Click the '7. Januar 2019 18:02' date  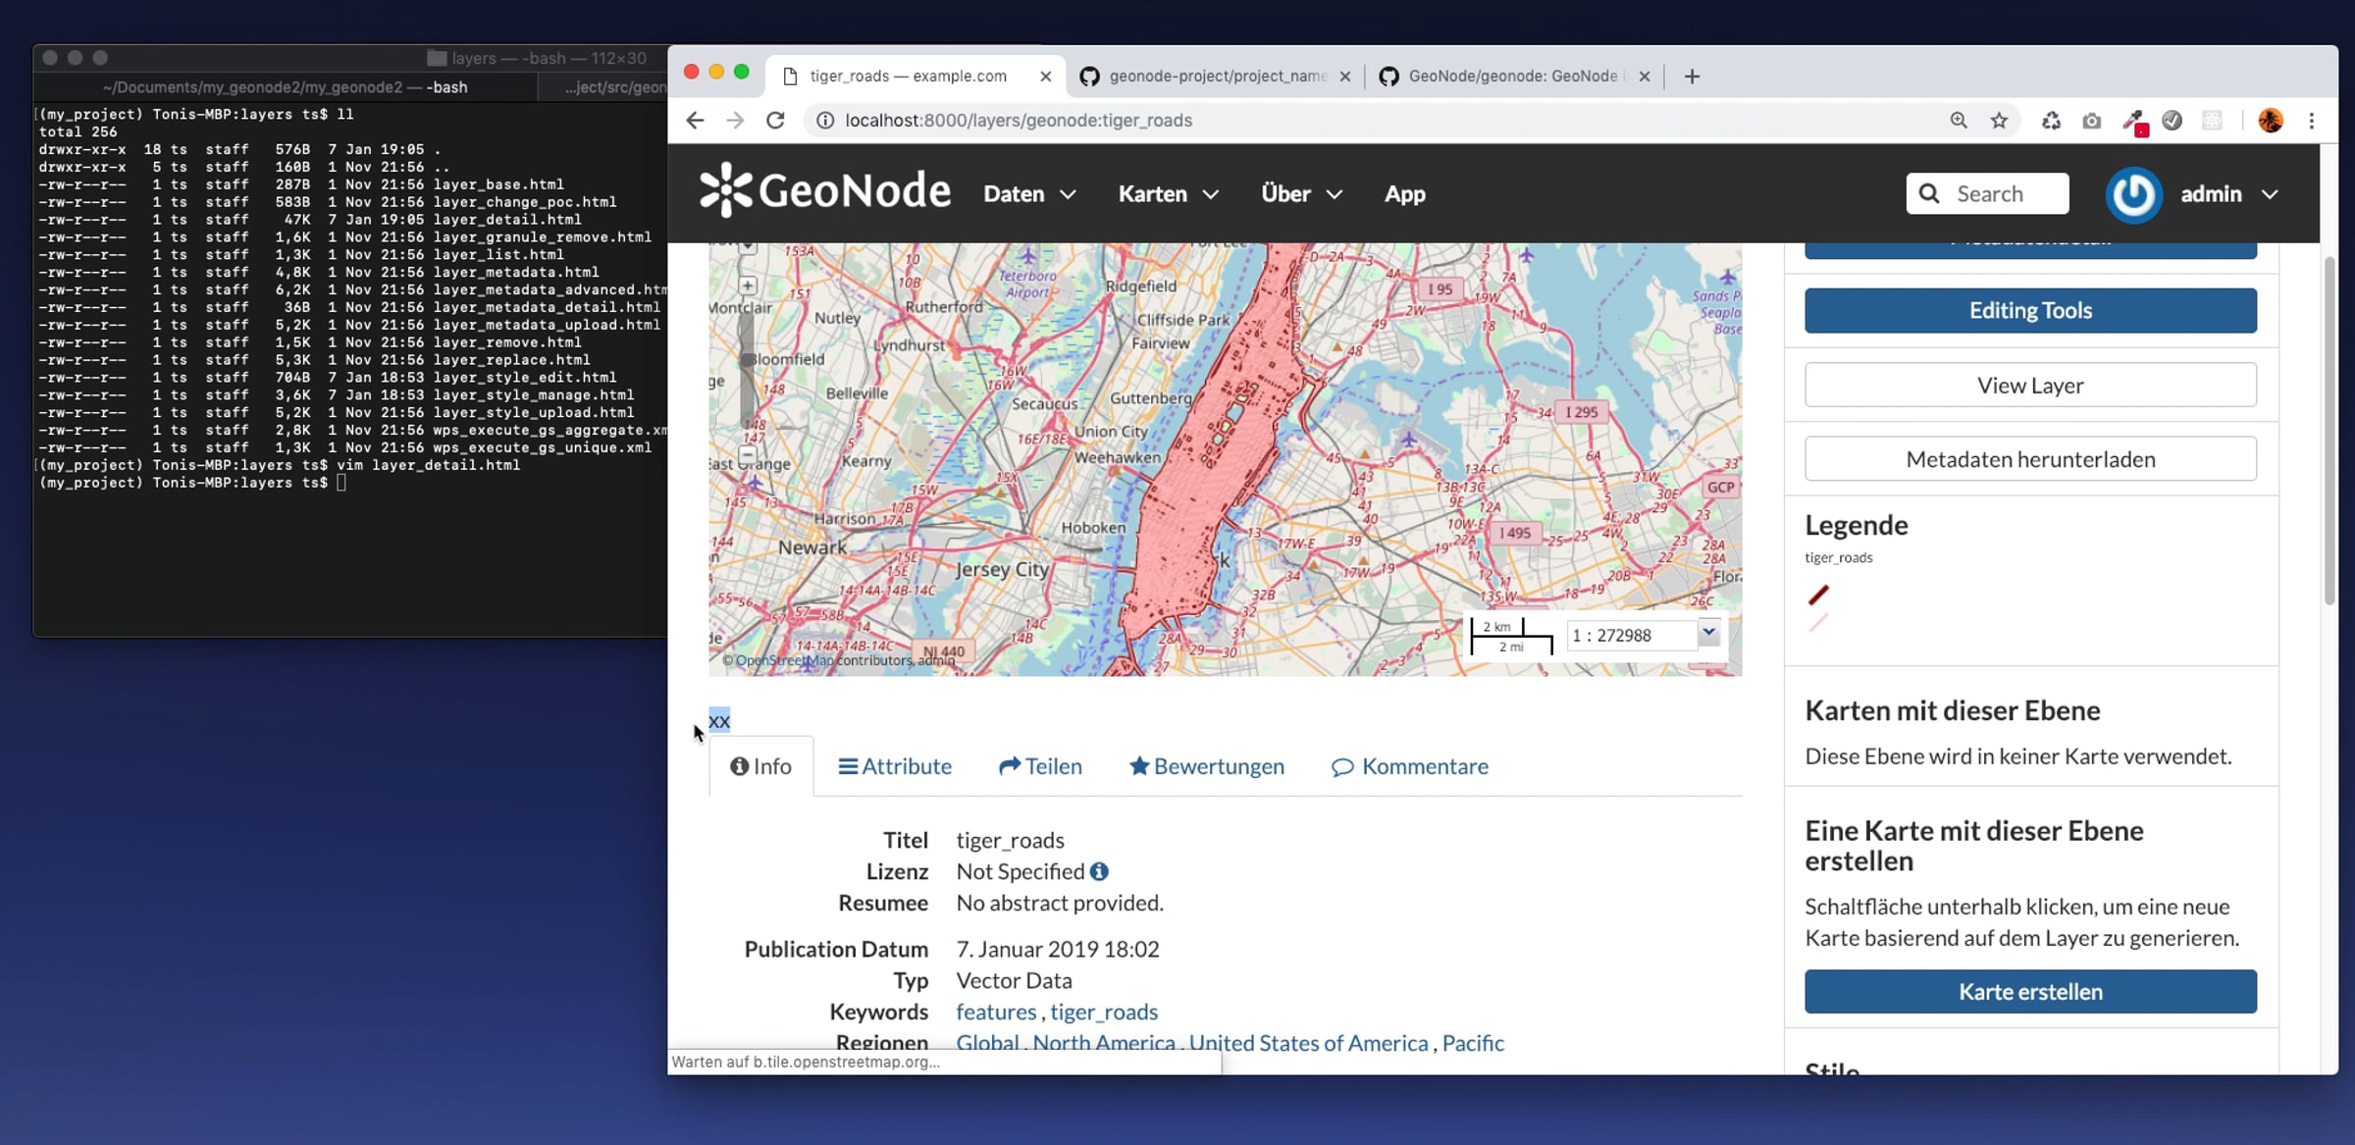(x=1058, y=949)
